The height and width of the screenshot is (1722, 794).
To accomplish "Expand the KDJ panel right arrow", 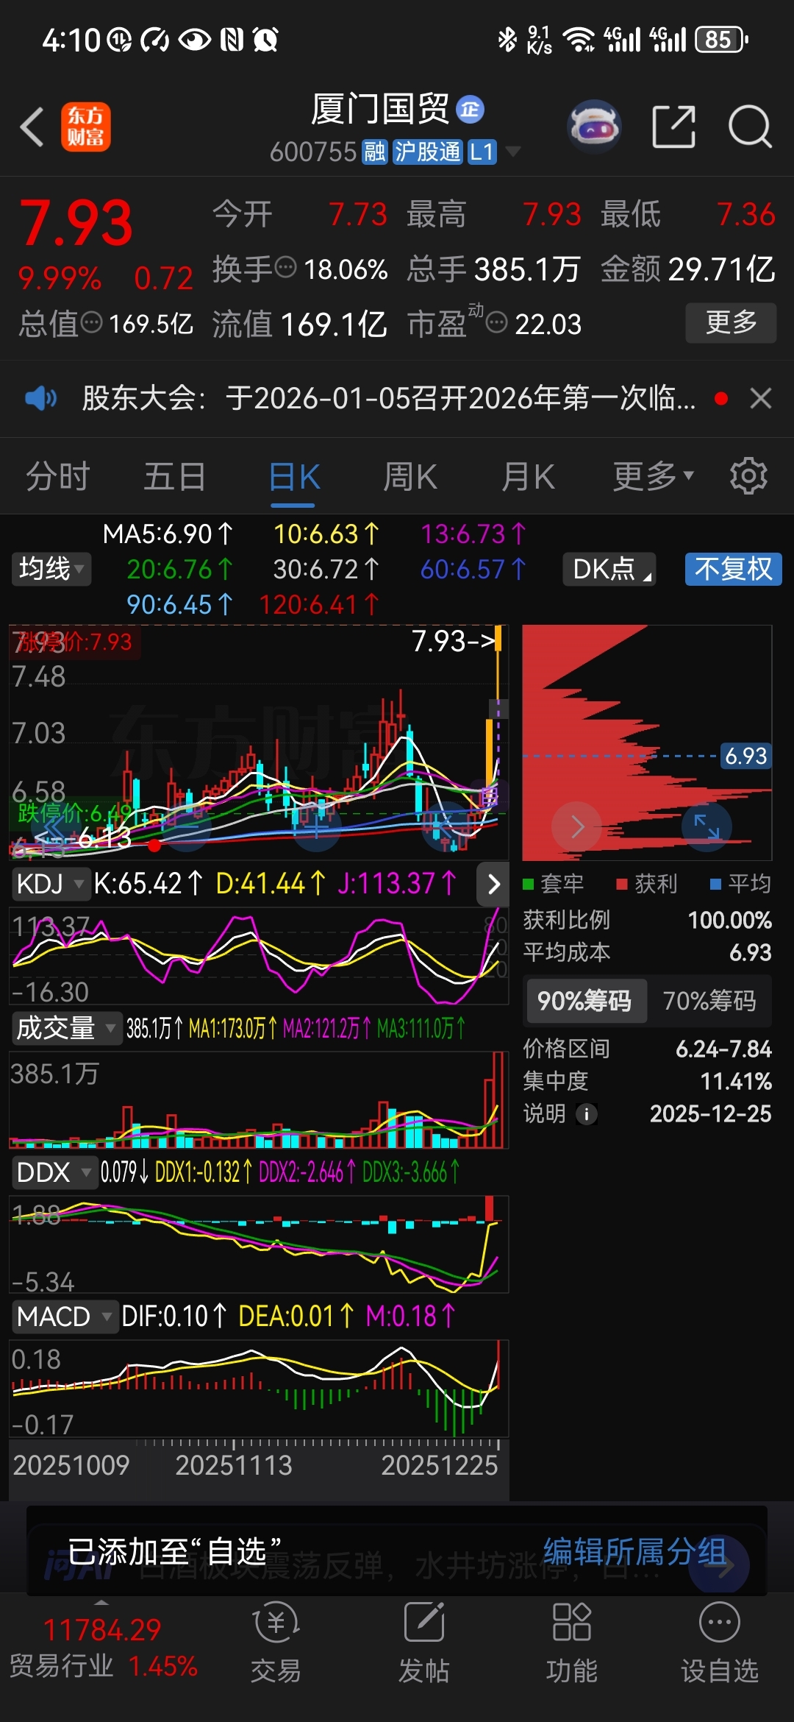I will click(x=493, y=884).
